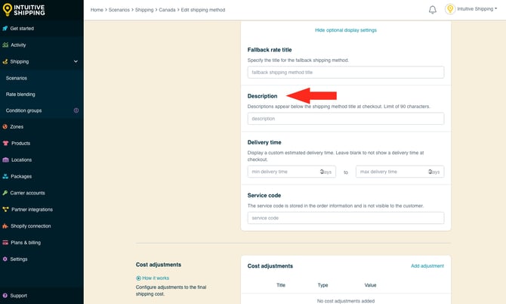Open notifications bell
Screen dimensions: 506x304
tap(433, 10)
